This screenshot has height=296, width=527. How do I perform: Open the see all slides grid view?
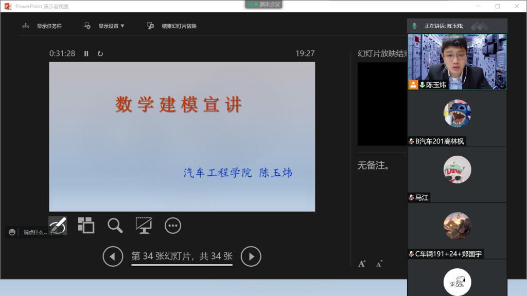click(x=86, y=225)
